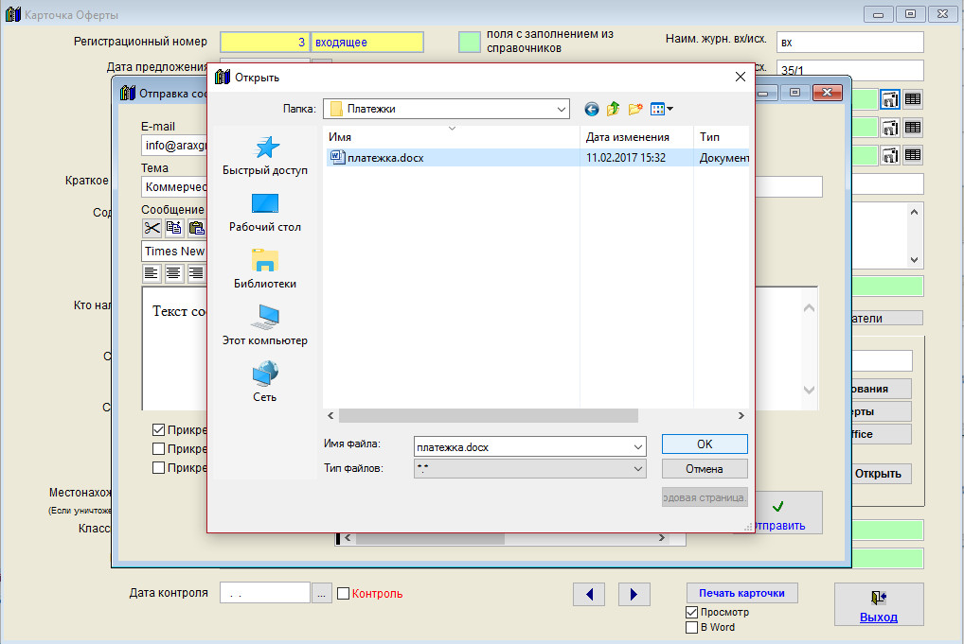Click inside the Имя файла text field
Viewport: 964px width, 644px height.
tap(523, 447)
